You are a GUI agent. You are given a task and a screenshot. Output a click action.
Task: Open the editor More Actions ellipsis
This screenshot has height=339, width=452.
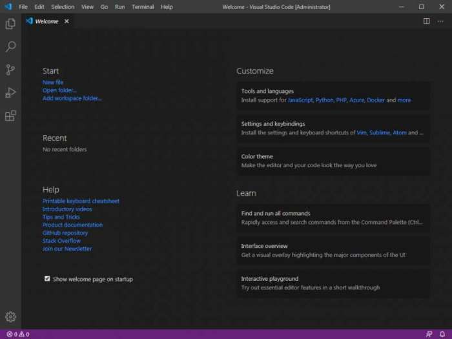point(440,21)
